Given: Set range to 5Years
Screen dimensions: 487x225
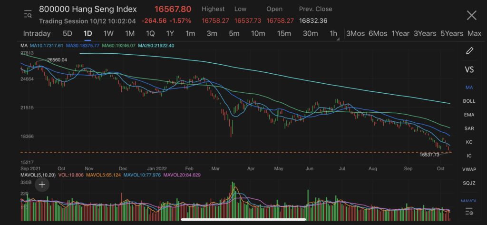Looking at the screenshot, I should click(x=452, y=34).
